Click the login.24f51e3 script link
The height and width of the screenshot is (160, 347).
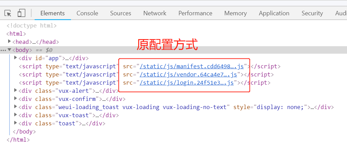click(x=187, y=83)
